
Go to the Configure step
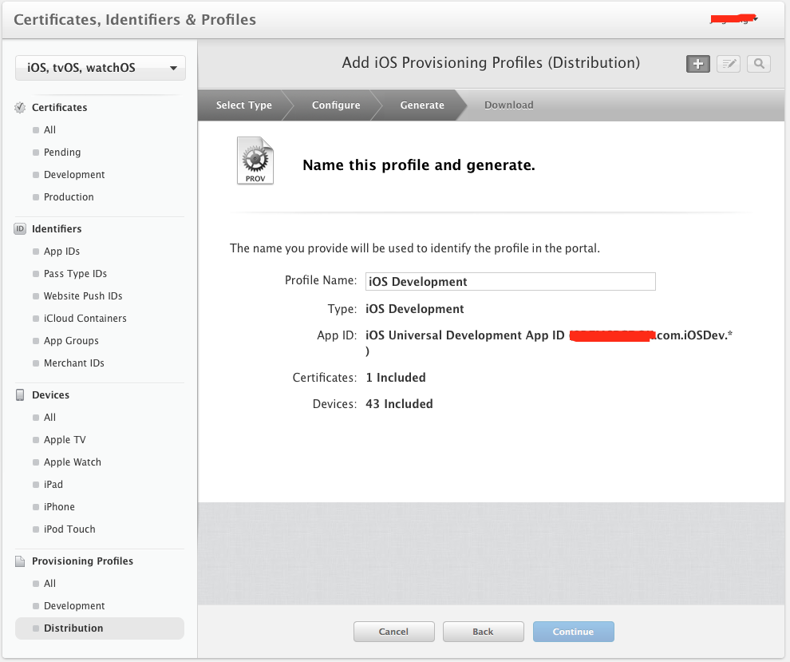335,105
